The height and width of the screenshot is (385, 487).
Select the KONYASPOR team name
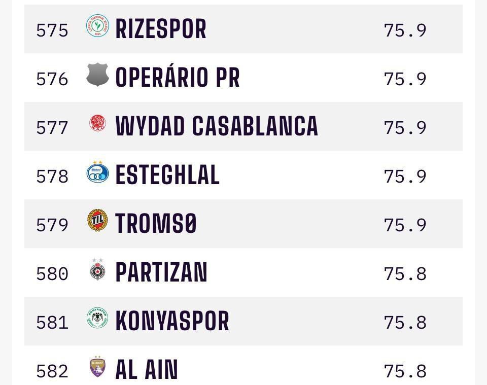(172, 321)
